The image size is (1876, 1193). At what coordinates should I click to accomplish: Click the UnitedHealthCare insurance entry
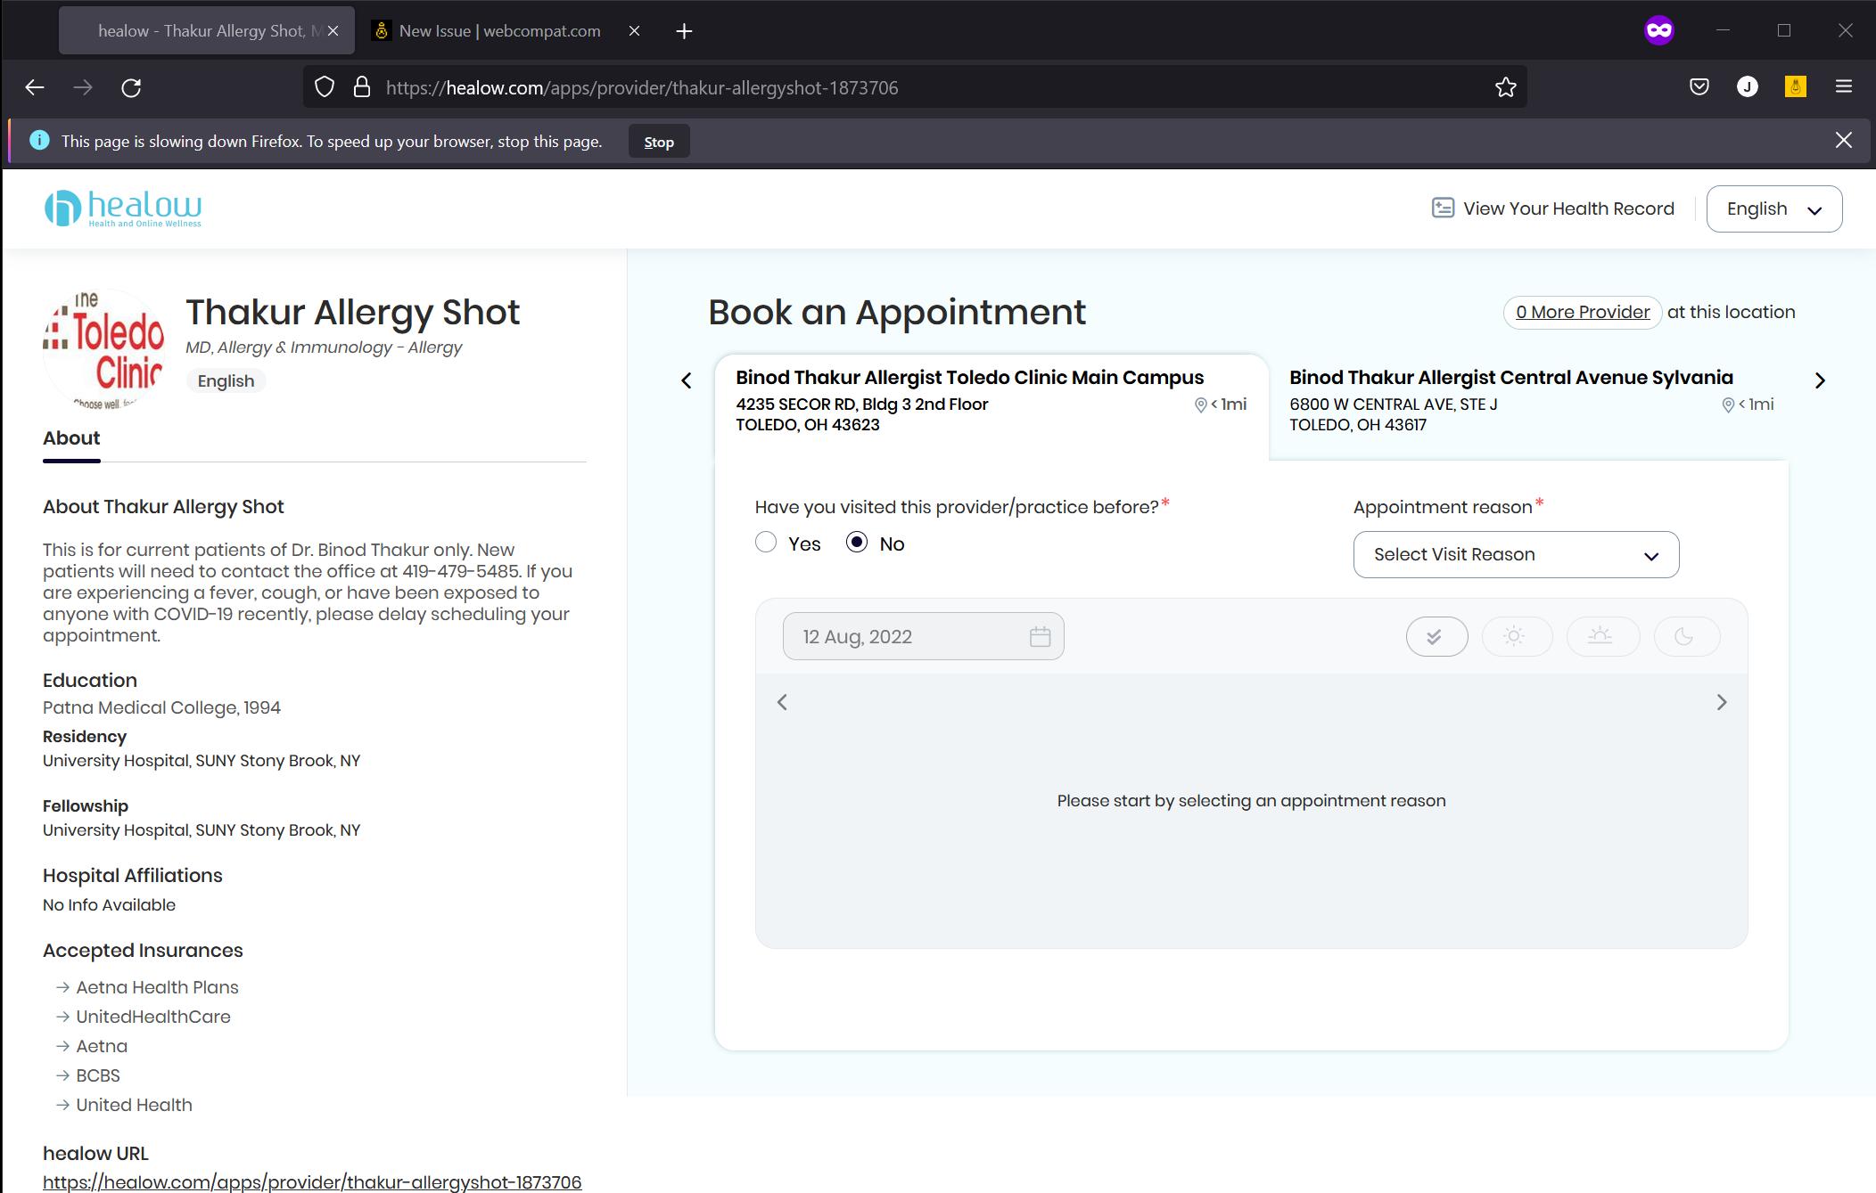pyautogui.click(x=153, y=1017)
